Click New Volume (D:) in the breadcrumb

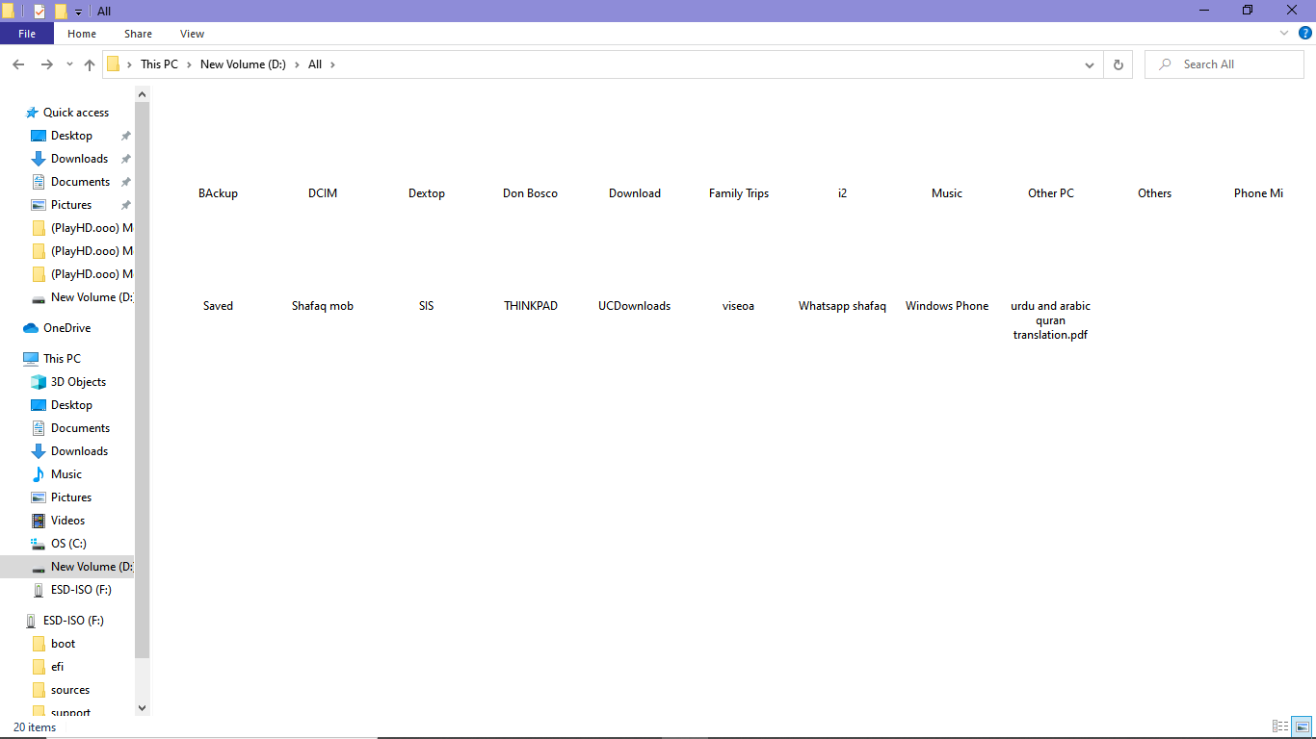click(243, 64)
